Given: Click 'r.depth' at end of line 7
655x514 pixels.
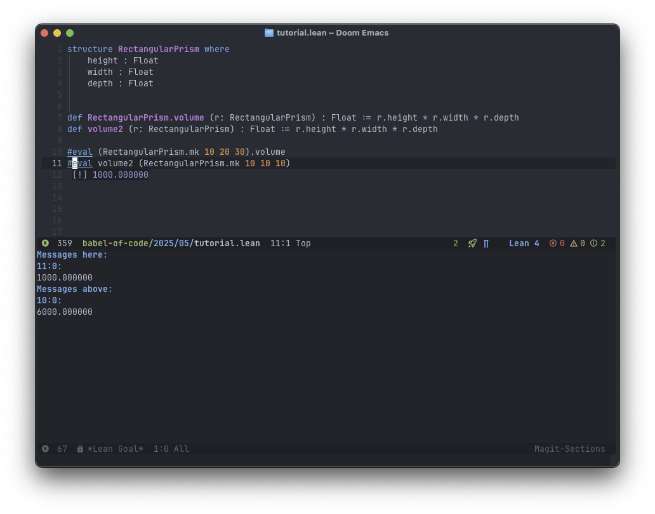Looking at the screenshot, I should pos(501,118).
